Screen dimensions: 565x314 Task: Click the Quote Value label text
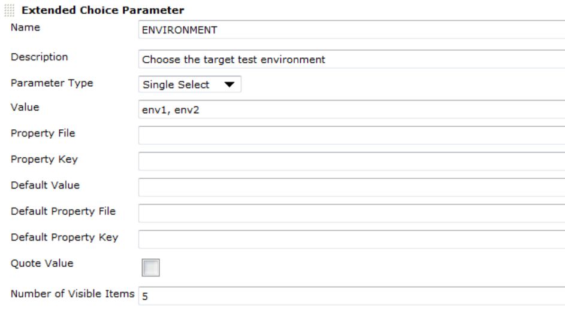[x=36, y=262]
